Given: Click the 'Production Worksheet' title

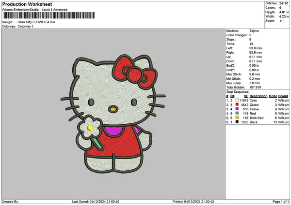Looking at the screenshot, I should (x=27, y=4).
